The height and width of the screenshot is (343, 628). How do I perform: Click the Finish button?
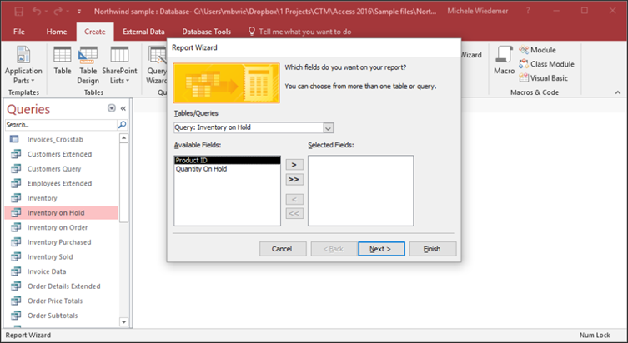coord(433,249)
